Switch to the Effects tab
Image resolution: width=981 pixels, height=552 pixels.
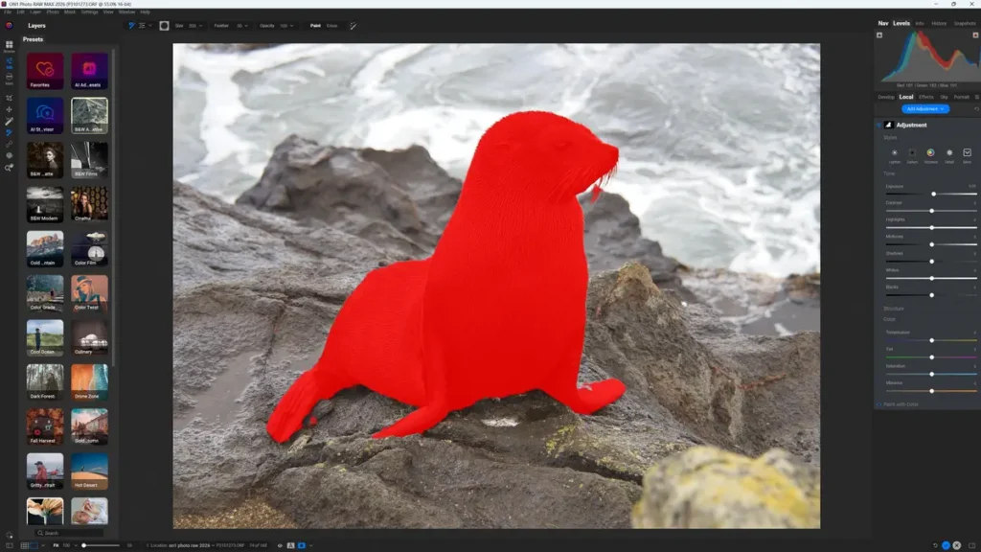pos(926,97)
